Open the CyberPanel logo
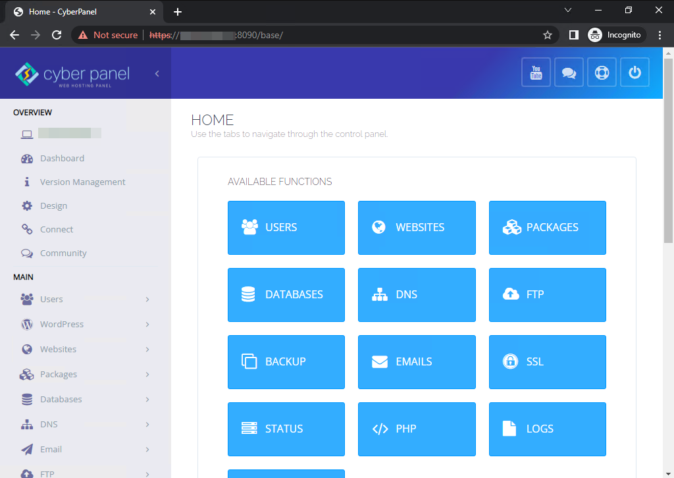This screenshot has width=674, height=478. (72, 75)
